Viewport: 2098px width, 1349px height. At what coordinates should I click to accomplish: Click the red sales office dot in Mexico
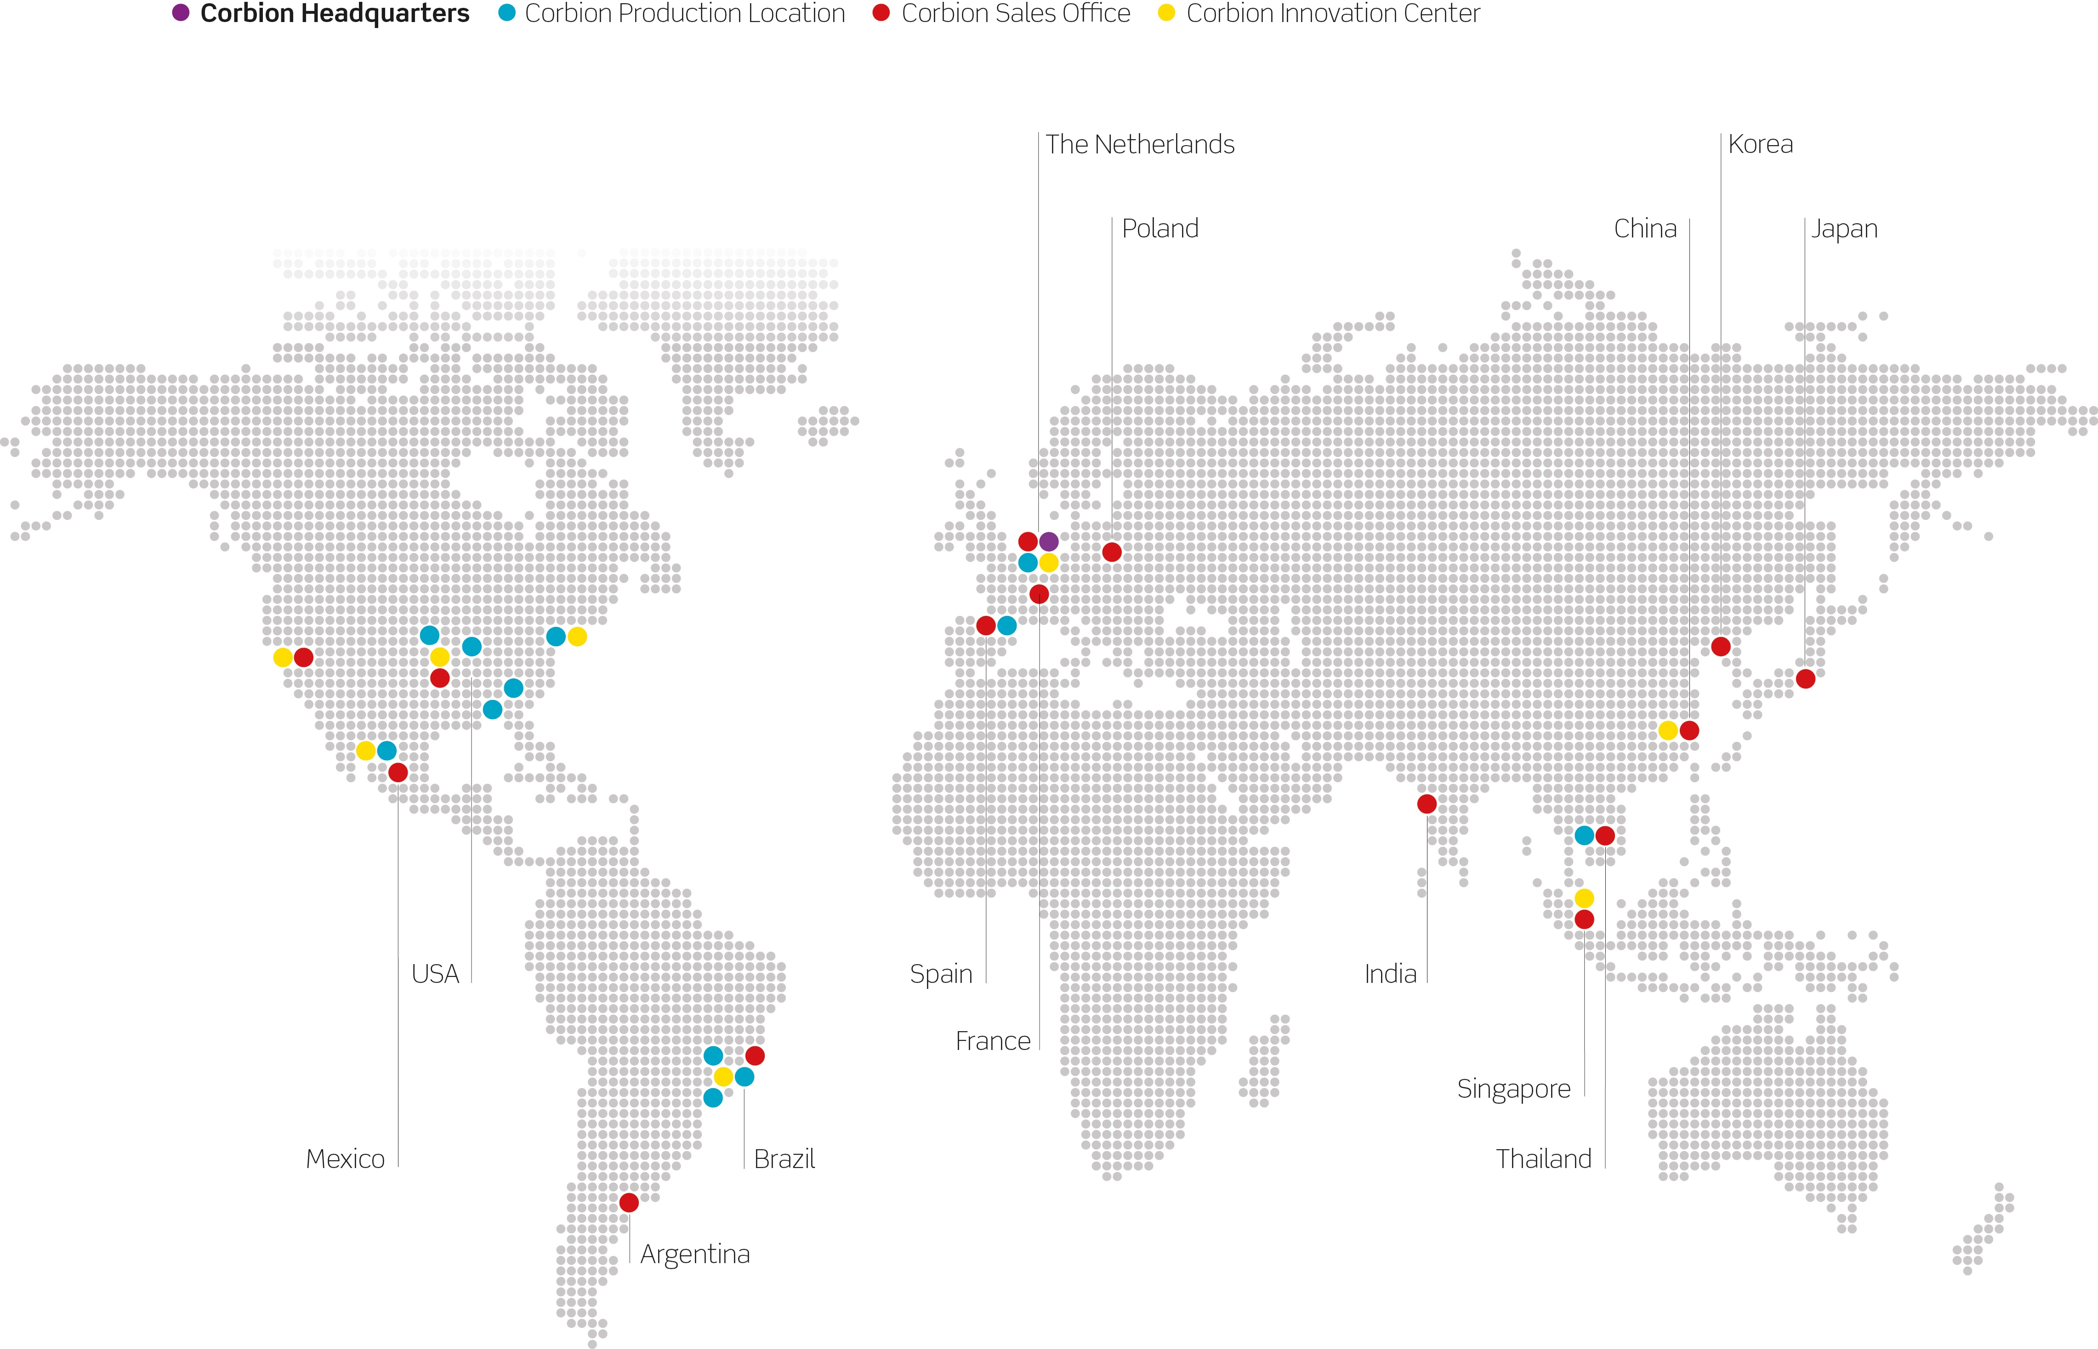398,772
